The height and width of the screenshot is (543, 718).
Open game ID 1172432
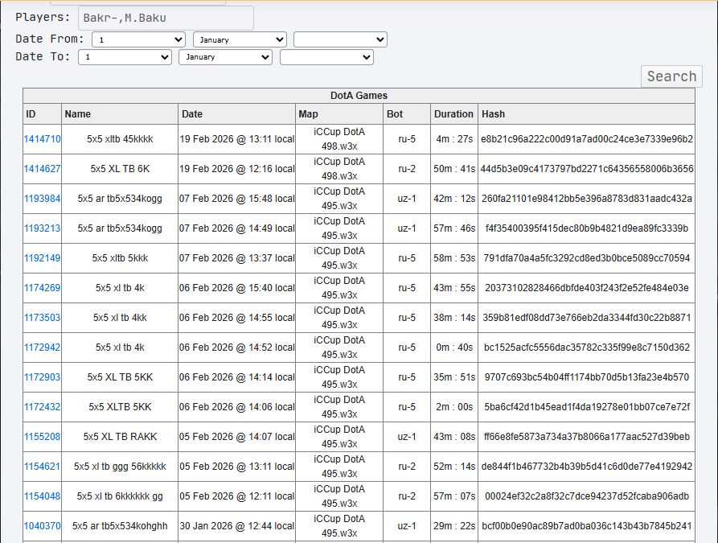click(42, 407)
